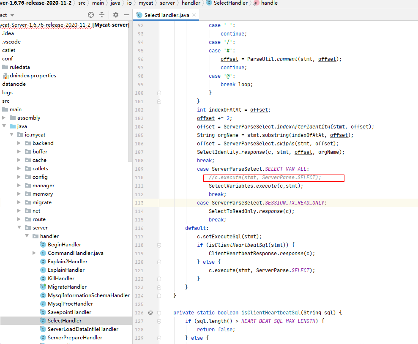The height and width of the screenshot is (344, 418).
Task: Select BeginHandler class icon
Action: coord(43,244)
